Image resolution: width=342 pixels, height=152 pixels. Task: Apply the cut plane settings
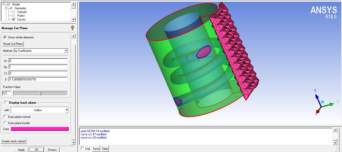pos(21,150)
